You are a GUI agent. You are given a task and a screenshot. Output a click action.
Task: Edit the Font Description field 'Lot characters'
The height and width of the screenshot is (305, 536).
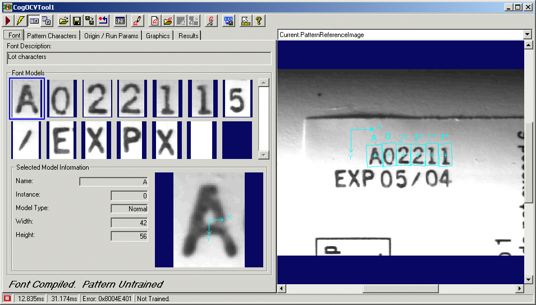point(139,58)
